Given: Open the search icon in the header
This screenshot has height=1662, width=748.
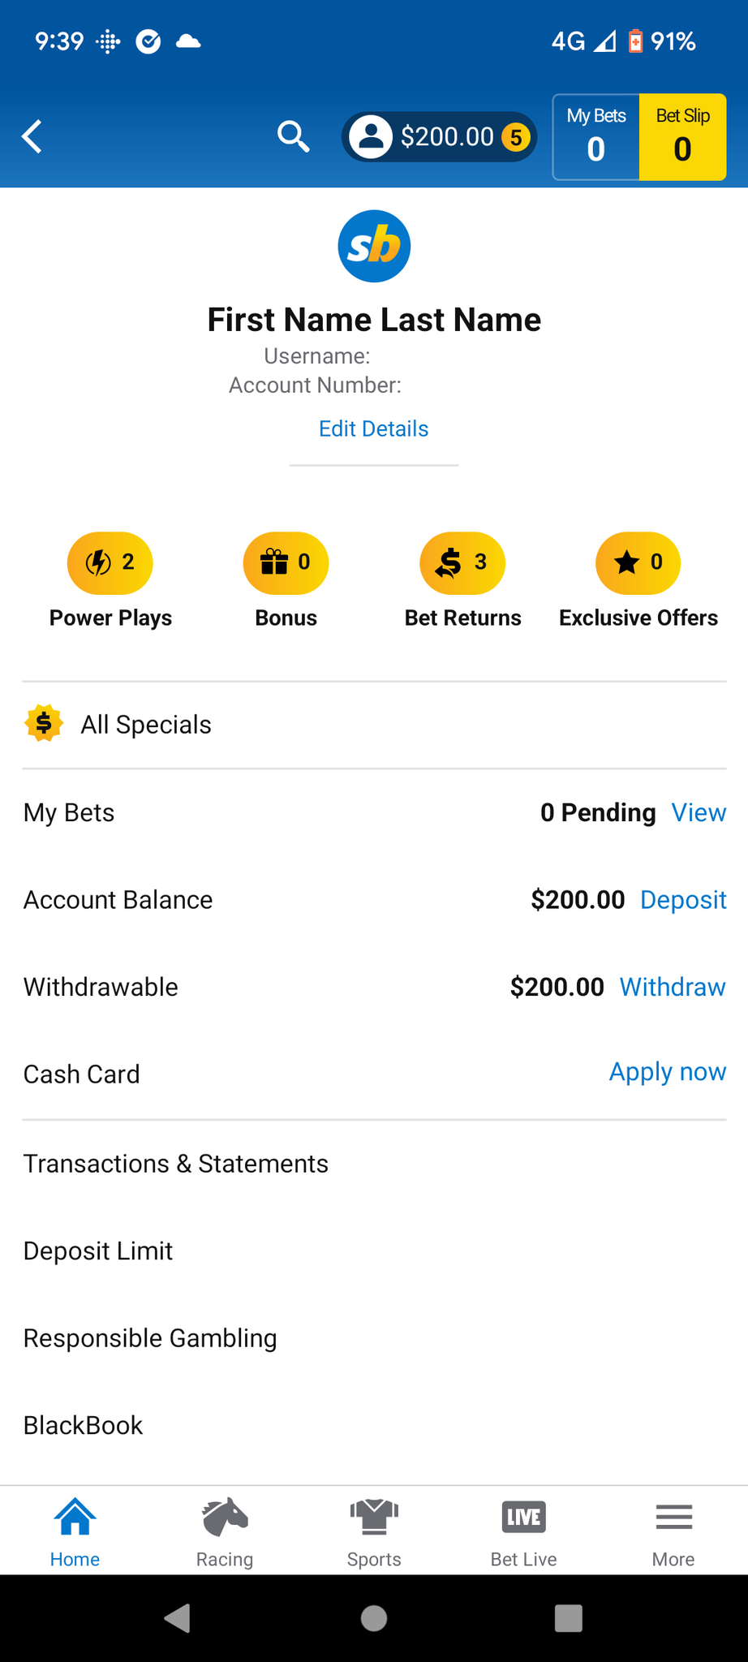Looking at the screenshot, I should 293,136.
